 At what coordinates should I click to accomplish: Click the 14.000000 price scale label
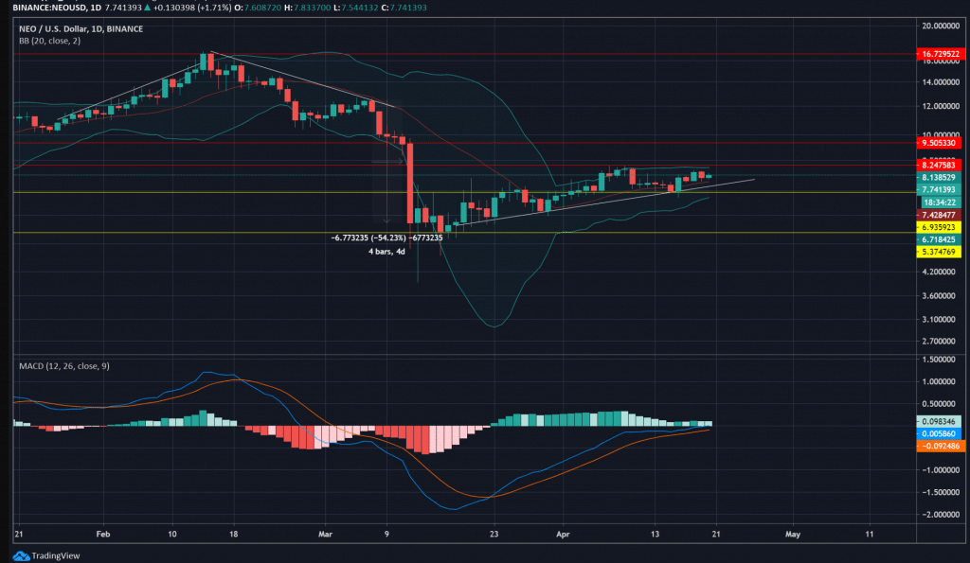941,82
